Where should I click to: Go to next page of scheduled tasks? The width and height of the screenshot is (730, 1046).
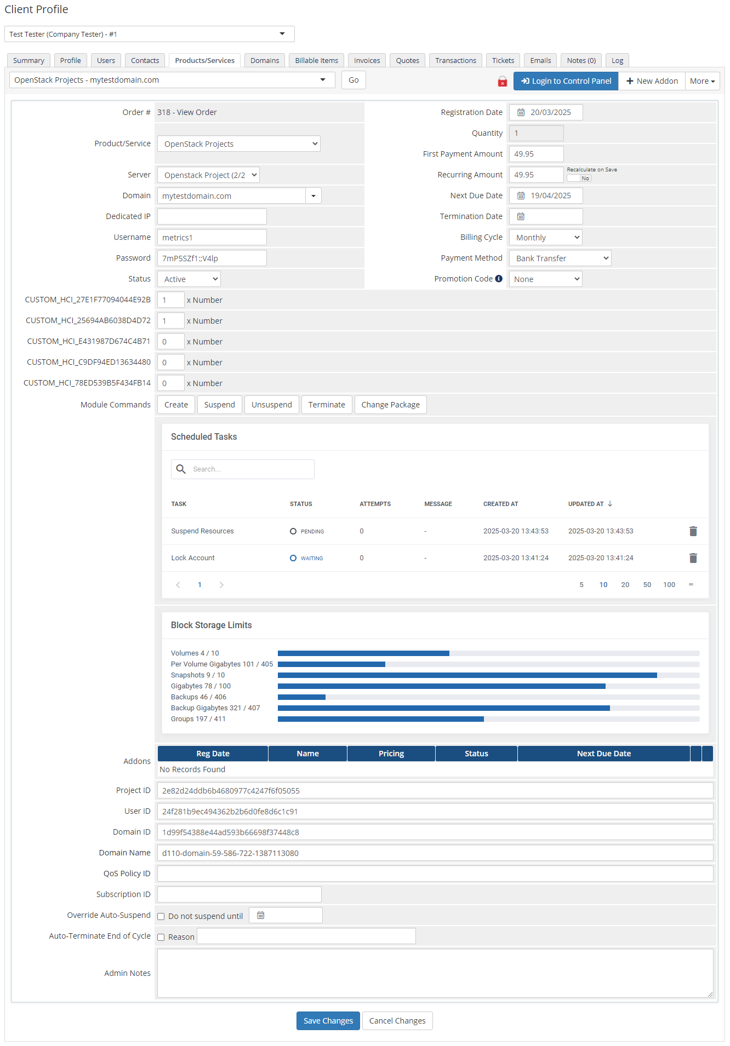[221, 585]
